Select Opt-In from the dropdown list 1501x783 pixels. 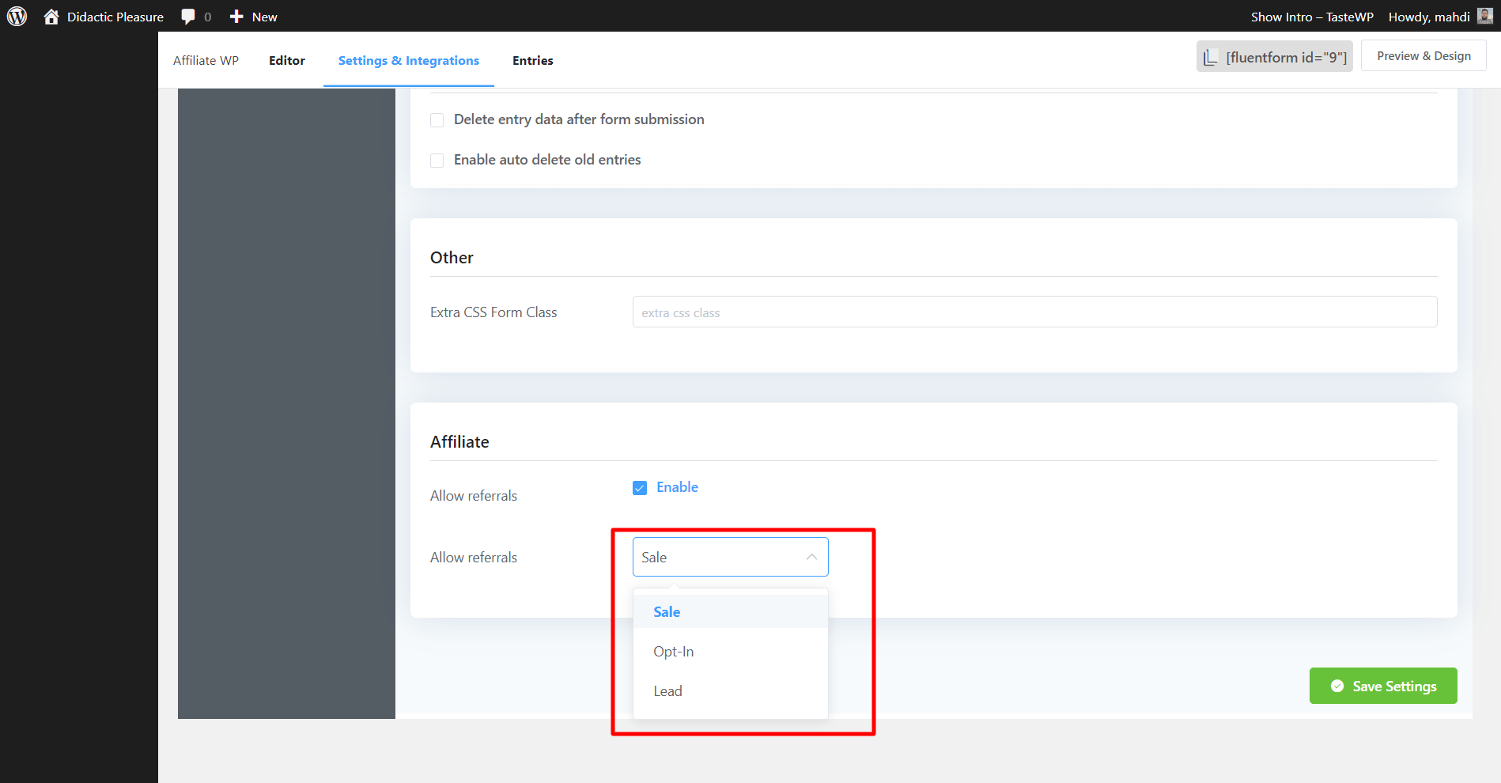(674, 652)
